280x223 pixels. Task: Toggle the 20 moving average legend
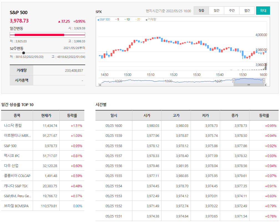click(137, 19)
